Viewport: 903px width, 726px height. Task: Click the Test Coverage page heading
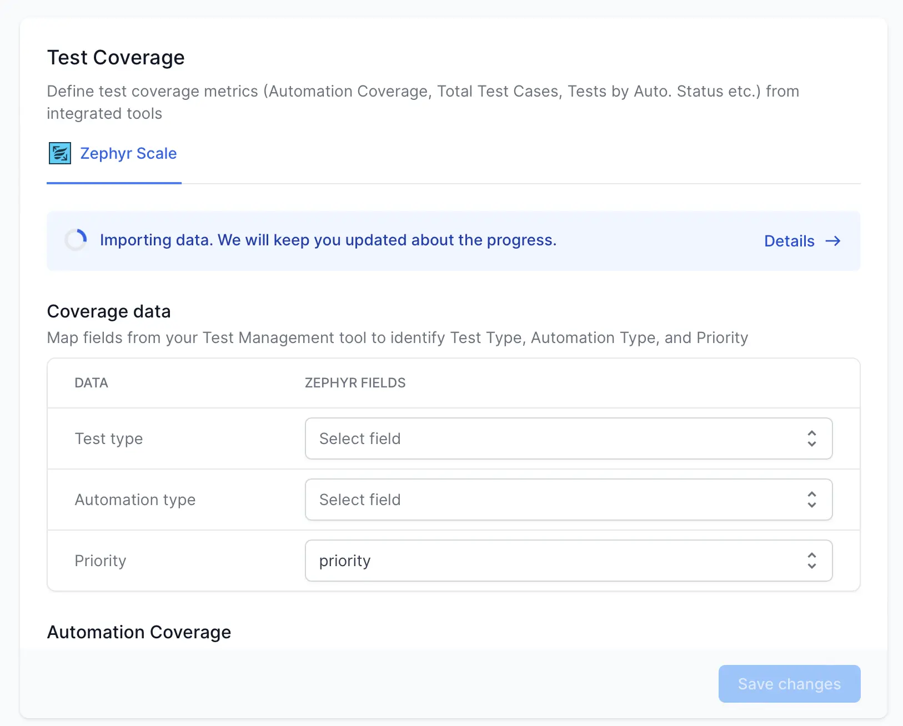coord(116,58)
